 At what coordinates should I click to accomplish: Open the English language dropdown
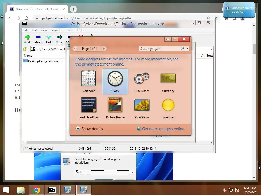105,172
